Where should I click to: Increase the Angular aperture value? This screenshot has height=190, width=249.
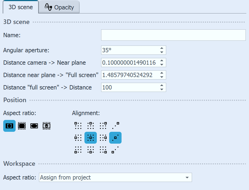(x=162, y=48)
